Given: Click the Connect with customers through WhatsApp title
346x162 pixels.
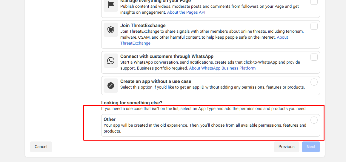Looking at the screenshot, I should click(167, 56).
